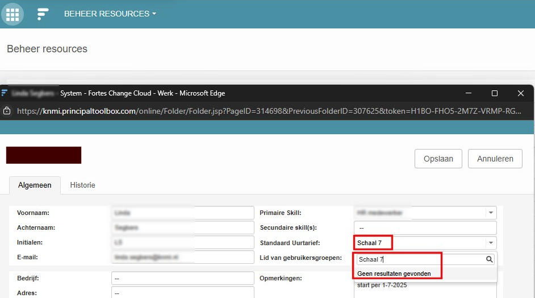Click the Secundaire skill(s) field
This screenshot has width=535, height=298.
pos(424,228)
